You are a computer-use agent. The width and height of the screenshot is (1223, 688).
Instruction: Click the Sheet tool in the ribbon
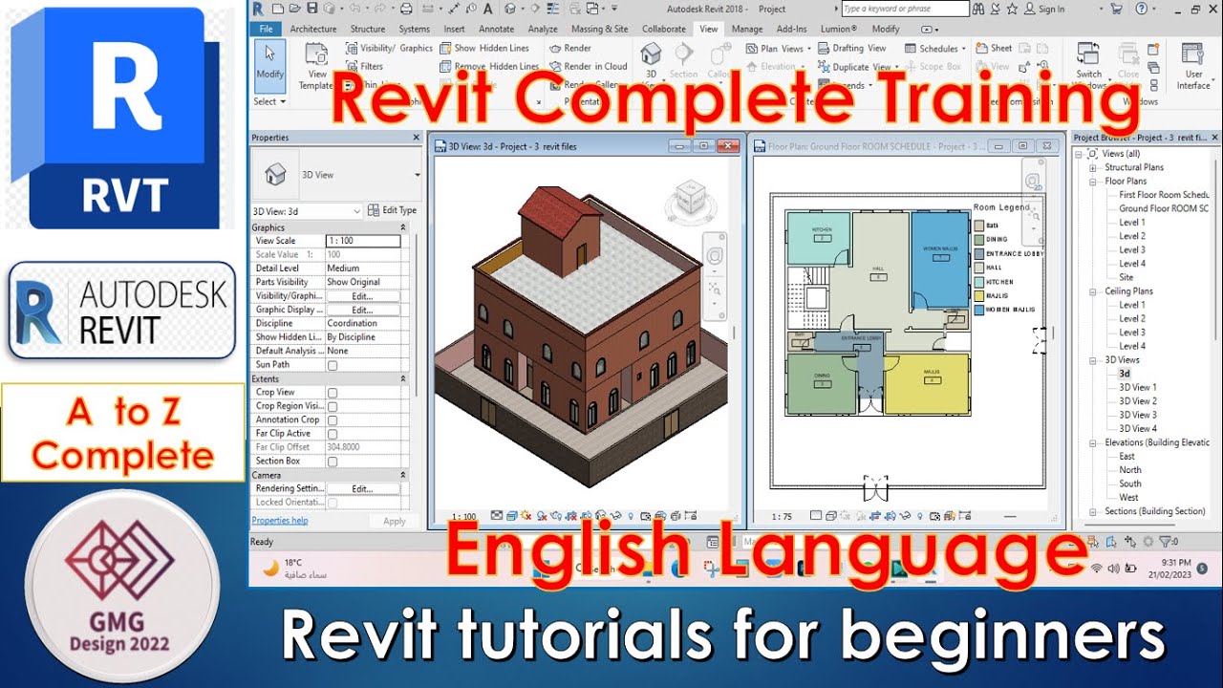(994, 48)
